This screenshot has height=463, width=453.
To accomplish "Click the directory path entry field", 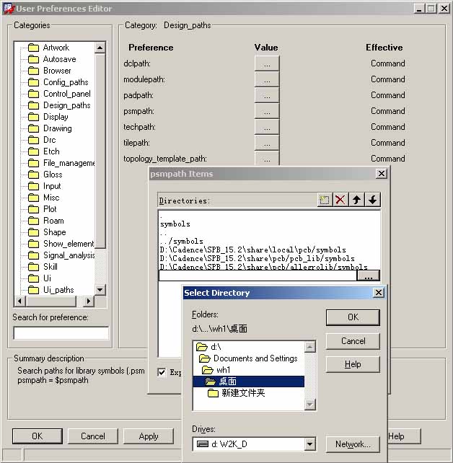I will pos(258,275).
